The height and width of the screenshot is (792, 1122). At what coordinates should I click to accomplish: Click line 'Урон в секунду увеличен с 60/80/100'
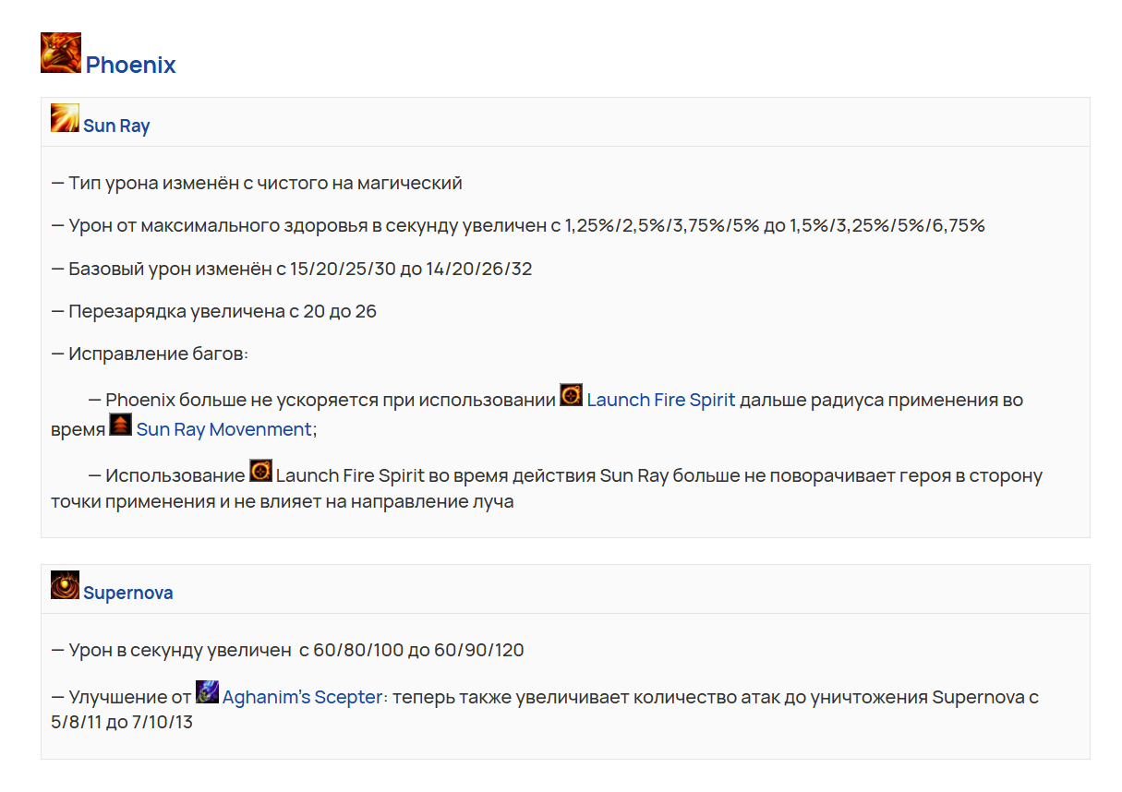click(x=287, y=650)
